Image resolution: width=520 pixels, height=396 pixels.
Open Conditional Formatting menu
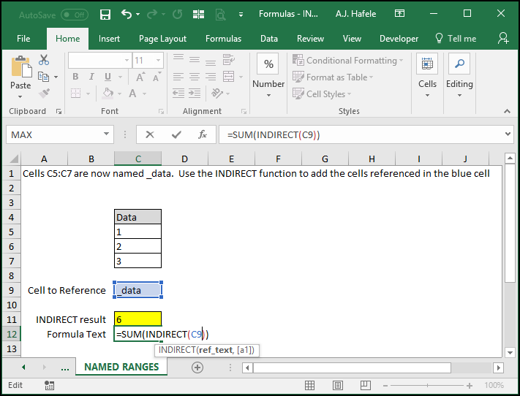tap(348, 61)
